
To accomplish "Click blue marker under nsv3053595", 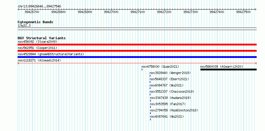I will coord(150,107).
